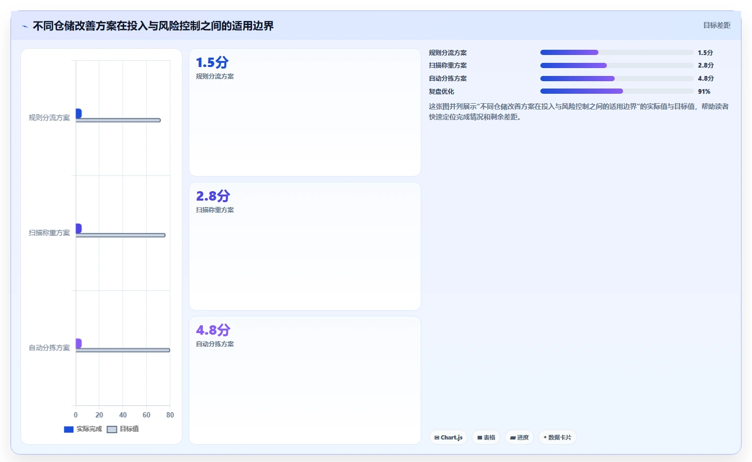Select the 2.8分 扫描称重方案 card
The width and height of the screenshot is (752, 462).
point(305,246)
